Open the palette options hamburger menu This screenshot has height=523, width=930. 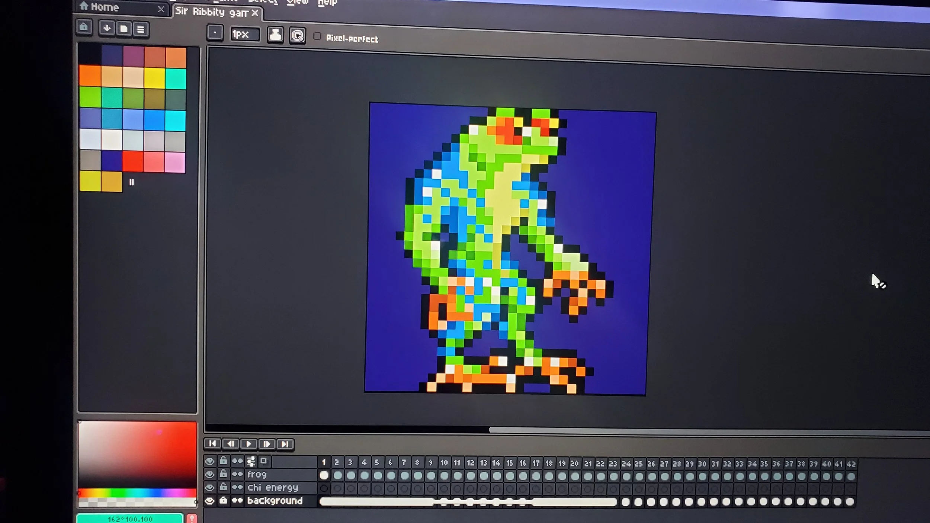click(141, 29)
